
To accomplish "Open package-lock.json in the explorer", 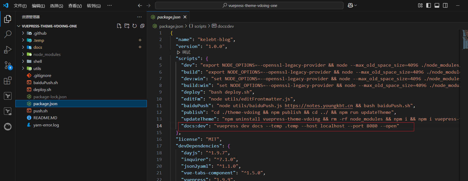I will tap(50, 97).
